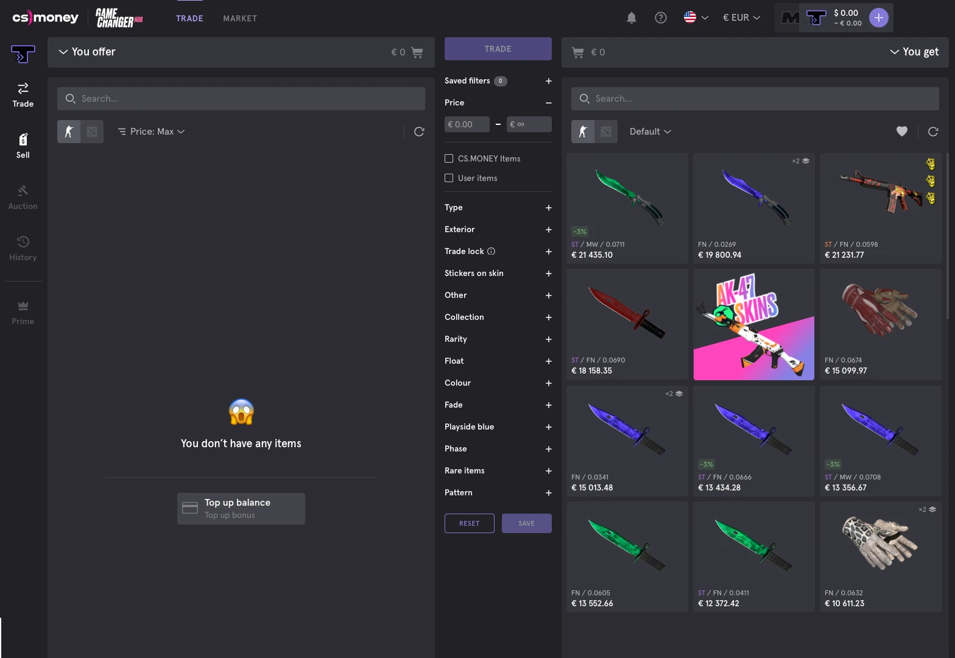
Task: Switch to the MARKET tab
Action: tap(240, 18)
